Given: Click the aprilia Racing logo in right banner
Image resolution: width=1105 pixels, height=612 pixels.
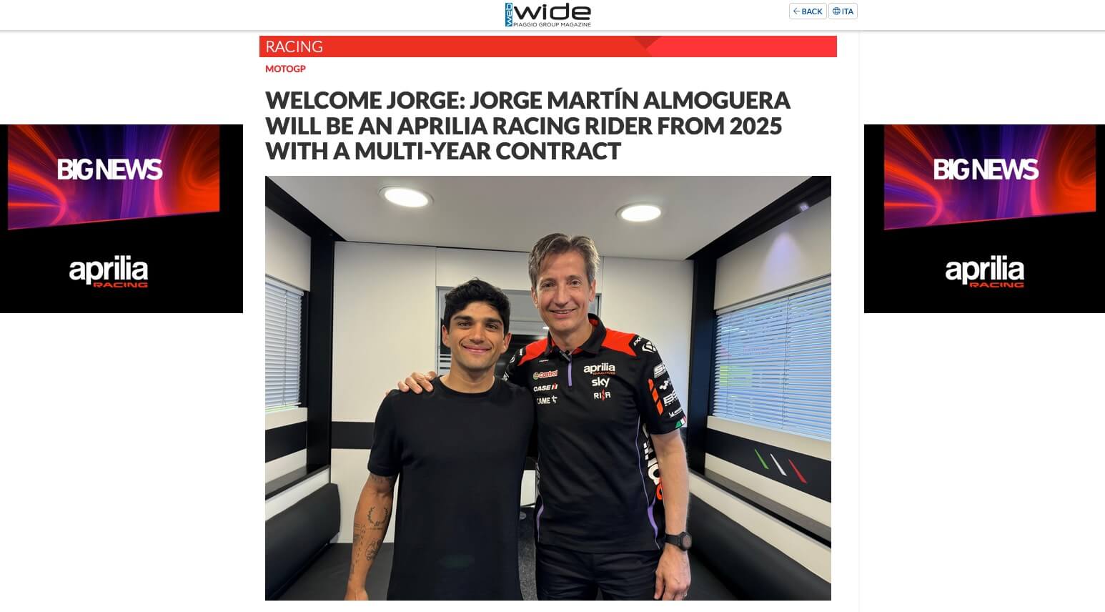Looking at the screenshot, I should click(984, 272).
